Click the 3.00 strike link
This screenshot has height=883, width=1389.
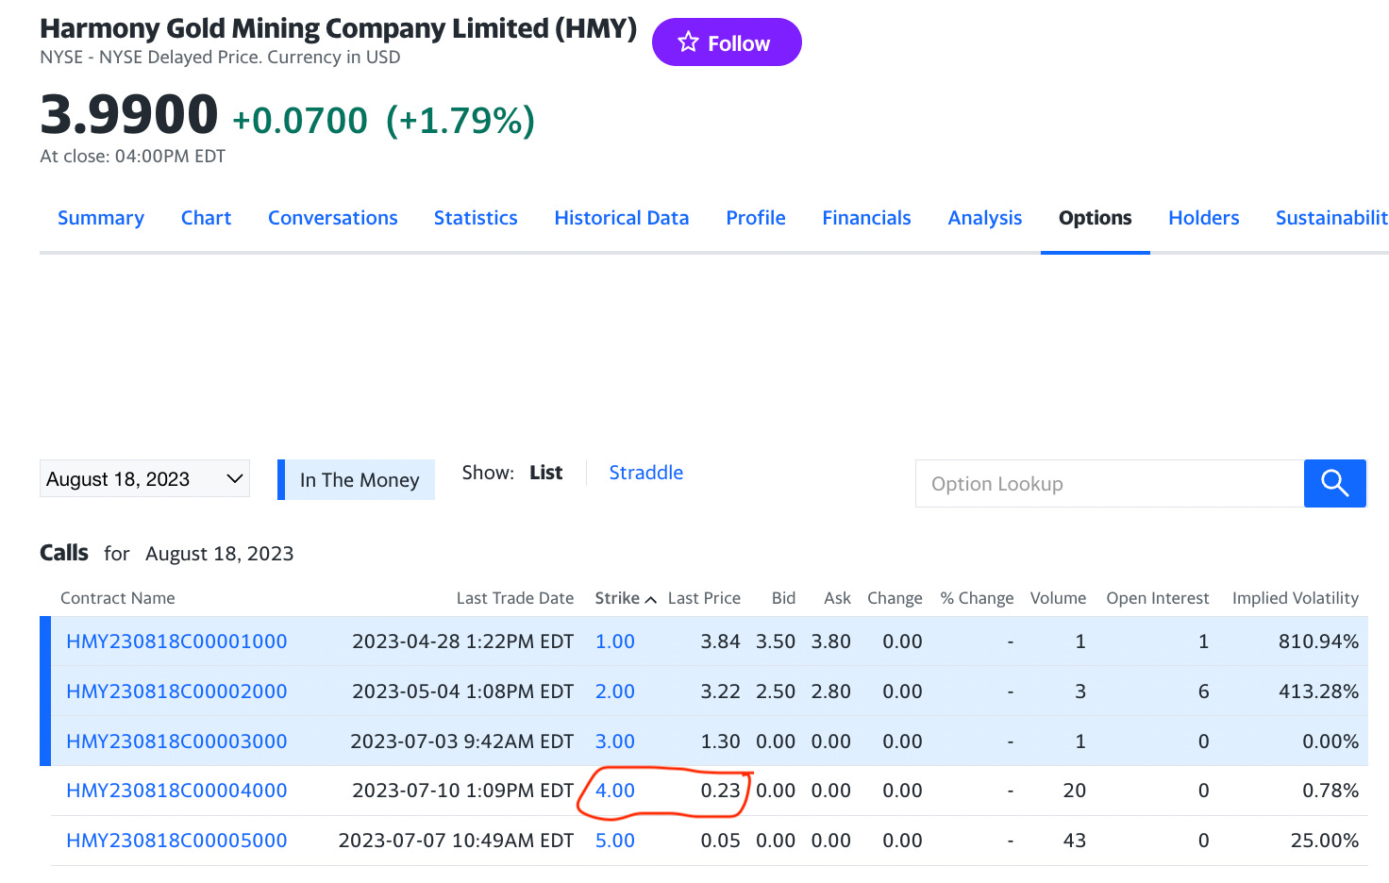click(615, 741)
